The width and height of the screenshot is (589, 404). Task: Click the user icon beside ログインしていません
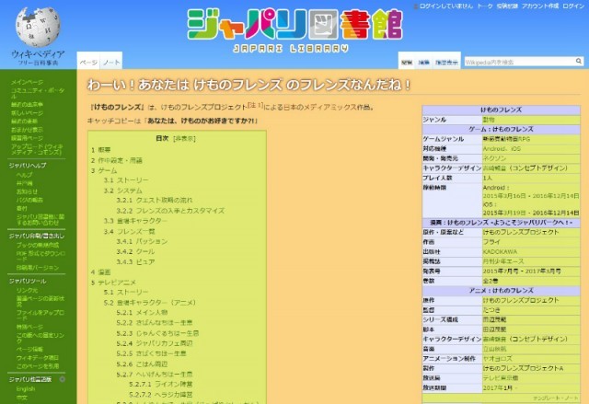[x=415, y=6]
